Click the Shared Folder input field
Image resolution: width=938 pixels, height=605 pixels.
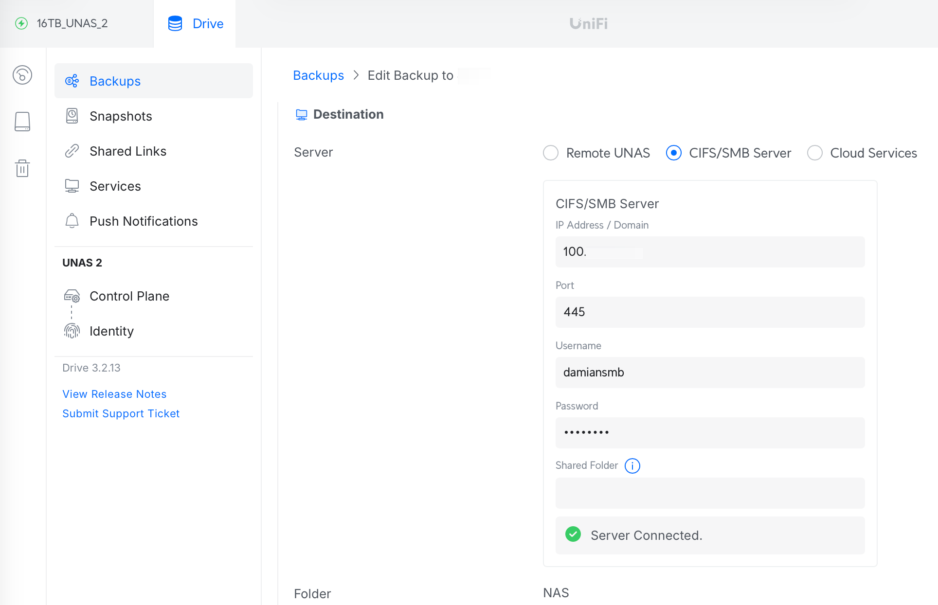point(710,493)
